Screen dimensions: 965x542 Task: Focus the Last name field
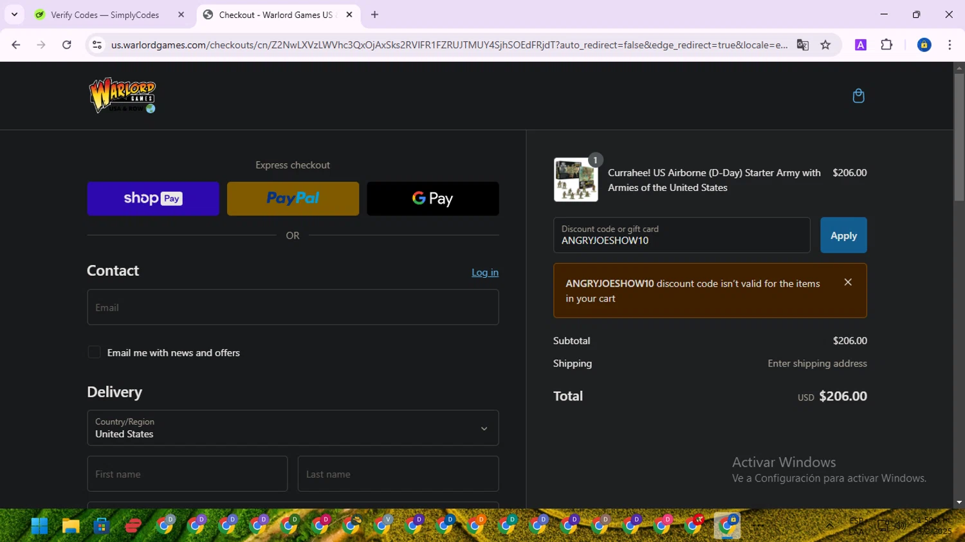(398, 474)
